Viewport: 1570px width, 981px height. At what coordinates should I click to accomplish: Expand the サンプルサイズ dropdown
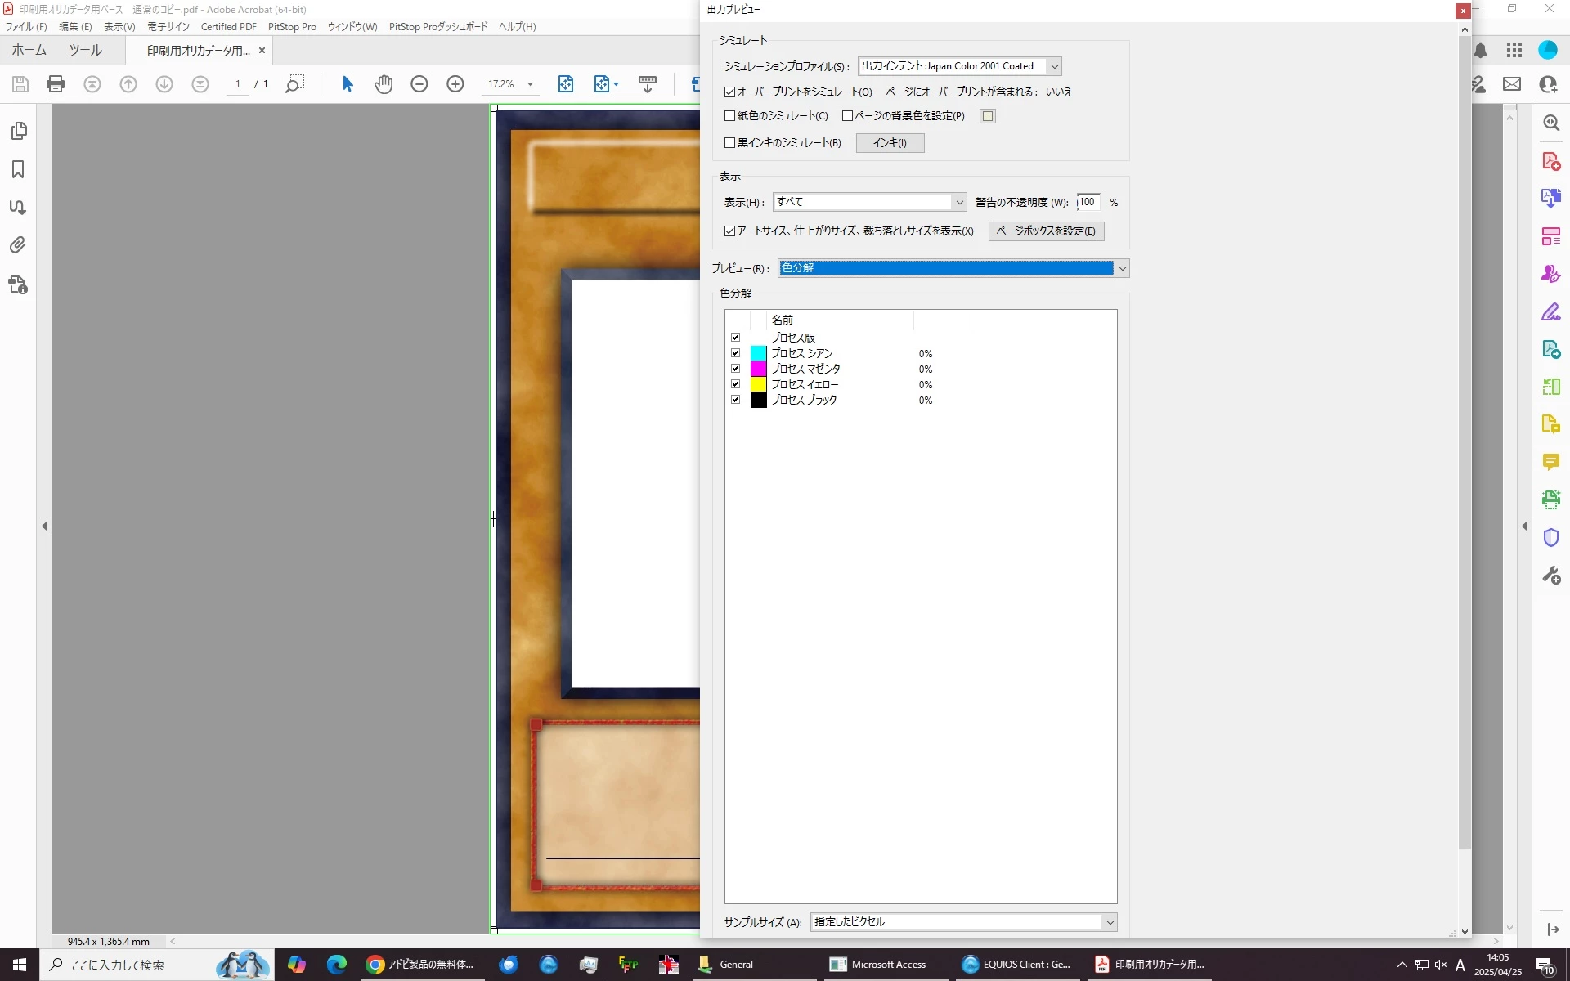click(1110, 922)
